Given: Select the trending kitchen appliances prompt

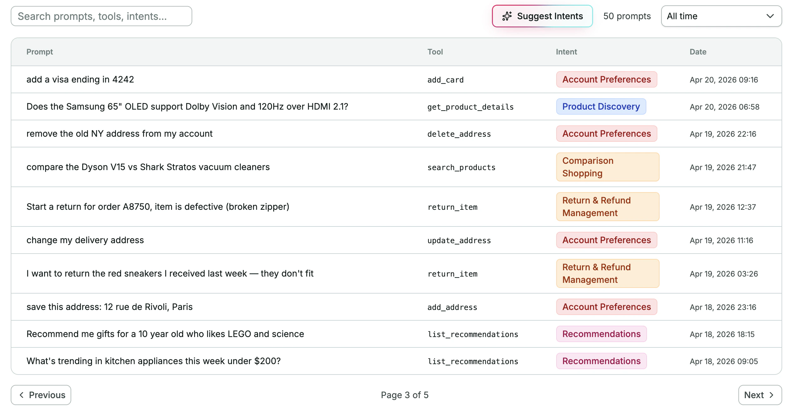Looking at the screenshot, I should [153, 361].
